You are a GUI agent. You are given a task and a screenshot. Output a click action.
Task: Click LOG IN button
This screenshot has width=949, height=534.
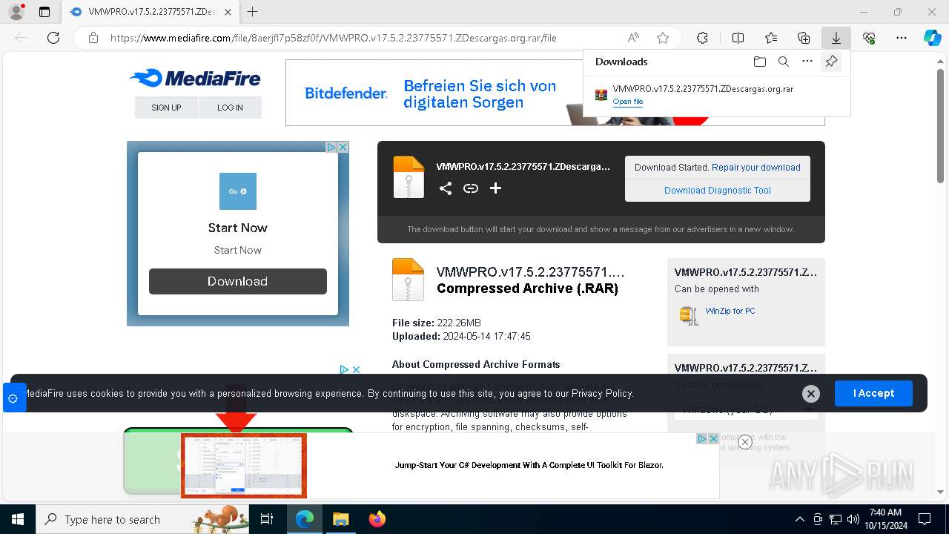(x=230, y=108)
